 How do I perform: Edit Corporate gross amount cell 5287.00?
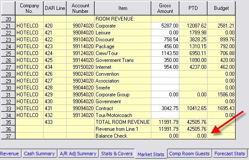point(165,26)
